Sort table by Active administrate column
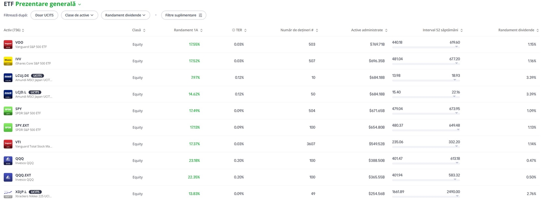Image resolution: width=542 pixels, height=200 pixels. coord(369,30)
